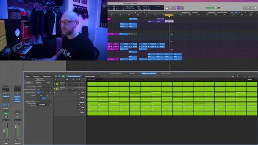Click Channel EQ plugin on Arpge strip
Image resolution: width=258 pixels, height=145 pixels.
click(x=6, y=96)
